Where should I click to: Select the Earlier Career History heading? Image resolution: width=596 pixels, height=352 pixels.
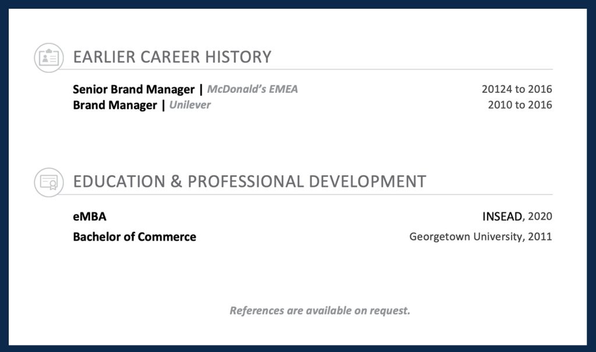click(x=172, y=57)
